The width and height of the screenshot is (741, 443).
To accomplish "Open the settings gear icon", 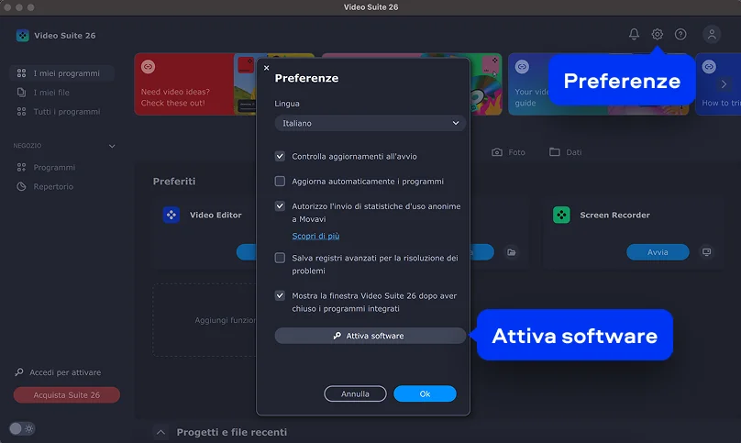I will coord(657,34).
